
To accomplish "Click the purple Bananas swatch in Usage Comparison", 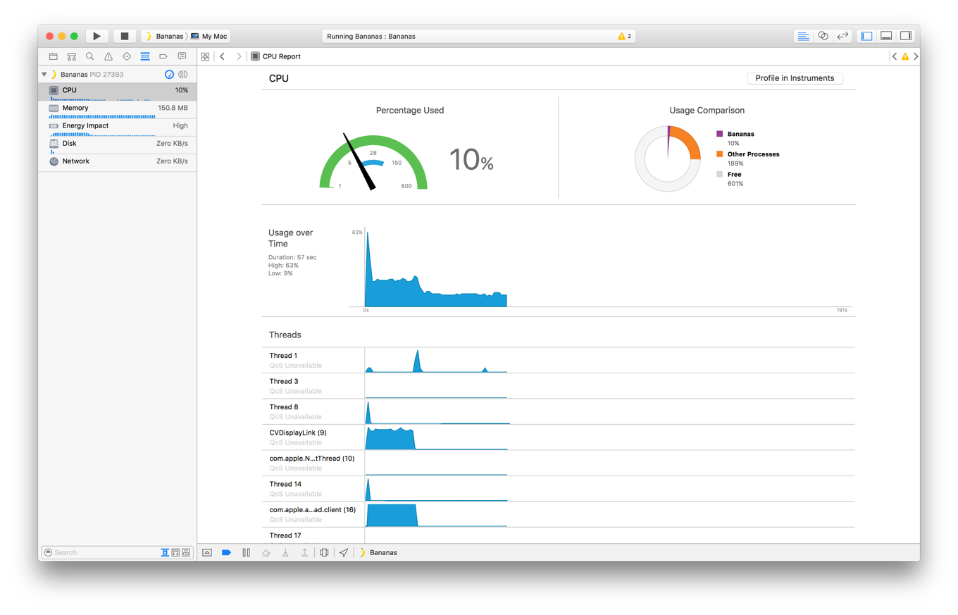I will (718, 133).
